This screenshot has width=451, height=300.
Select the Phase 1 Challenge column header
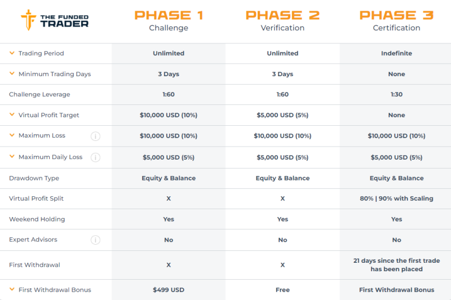pyautogui.click(x=169, y=21)
